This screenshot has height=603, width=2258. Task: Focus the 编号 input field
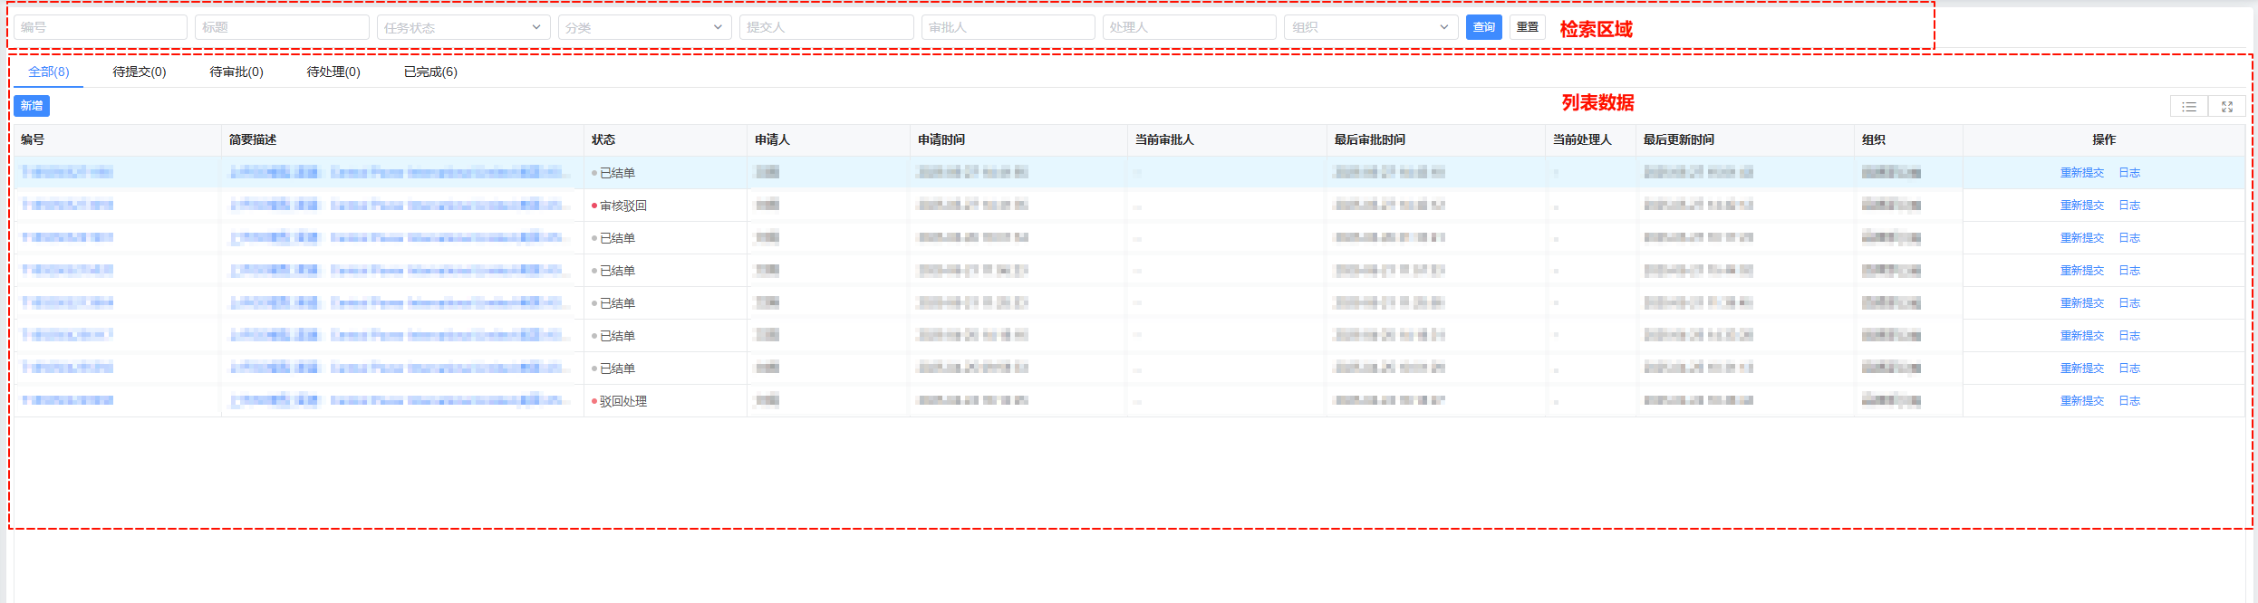100,27
